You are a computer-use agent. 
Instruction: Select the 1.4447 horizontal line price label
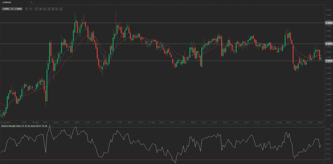tap(328, 44)
